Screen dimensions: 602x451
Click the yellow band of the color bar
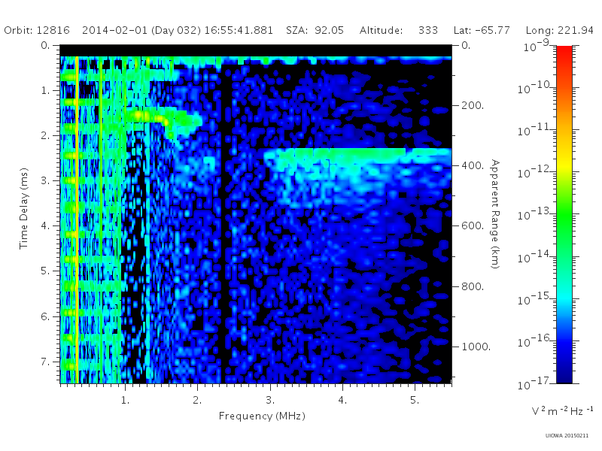(564, 165)
